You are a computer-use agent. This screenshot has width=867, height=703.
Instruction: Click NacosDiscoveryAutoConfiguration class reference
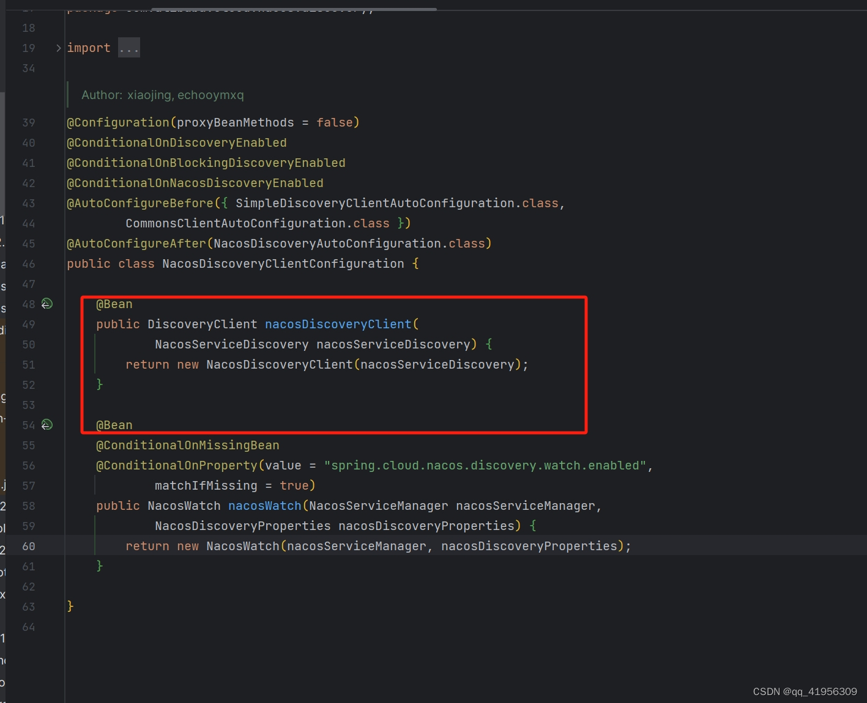point(327,244)
